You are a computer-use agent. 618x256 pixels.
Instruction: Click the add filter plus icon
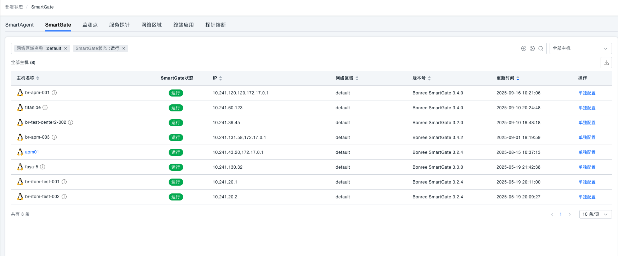pos(523,48)
